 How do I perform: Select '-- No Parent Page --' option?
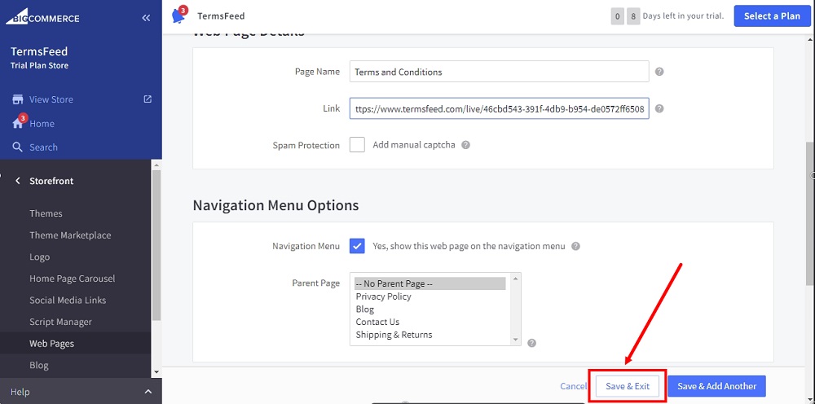click(430, 283)
